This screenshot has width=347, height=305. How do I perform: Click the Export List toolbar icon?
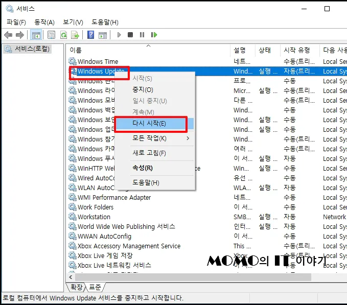75,35
